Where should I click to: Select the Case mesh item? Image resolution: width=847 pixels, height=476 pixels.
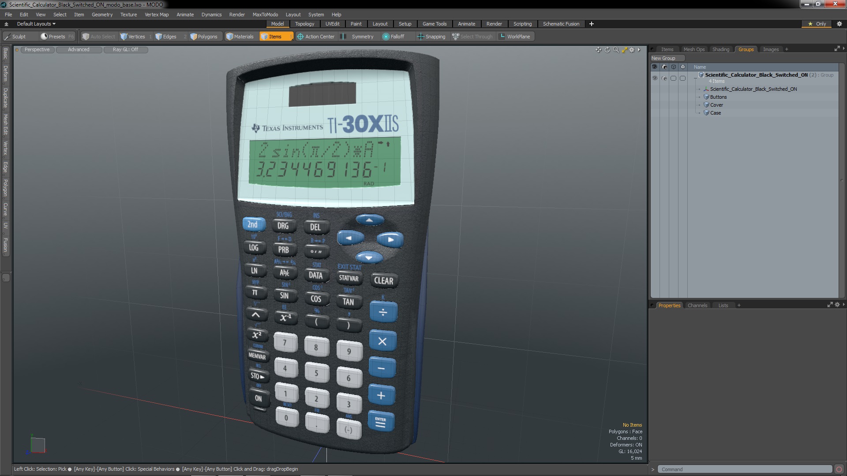pos(716,113)
